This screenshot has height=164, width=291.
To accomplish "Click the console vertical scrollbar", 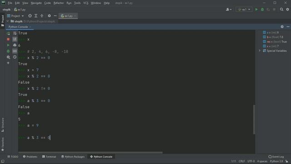I will point(254,119).
